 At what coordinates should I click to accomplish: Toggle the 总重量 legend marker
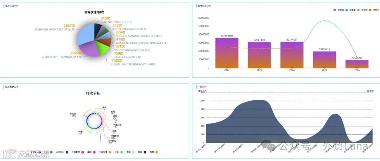pos(347,10)
